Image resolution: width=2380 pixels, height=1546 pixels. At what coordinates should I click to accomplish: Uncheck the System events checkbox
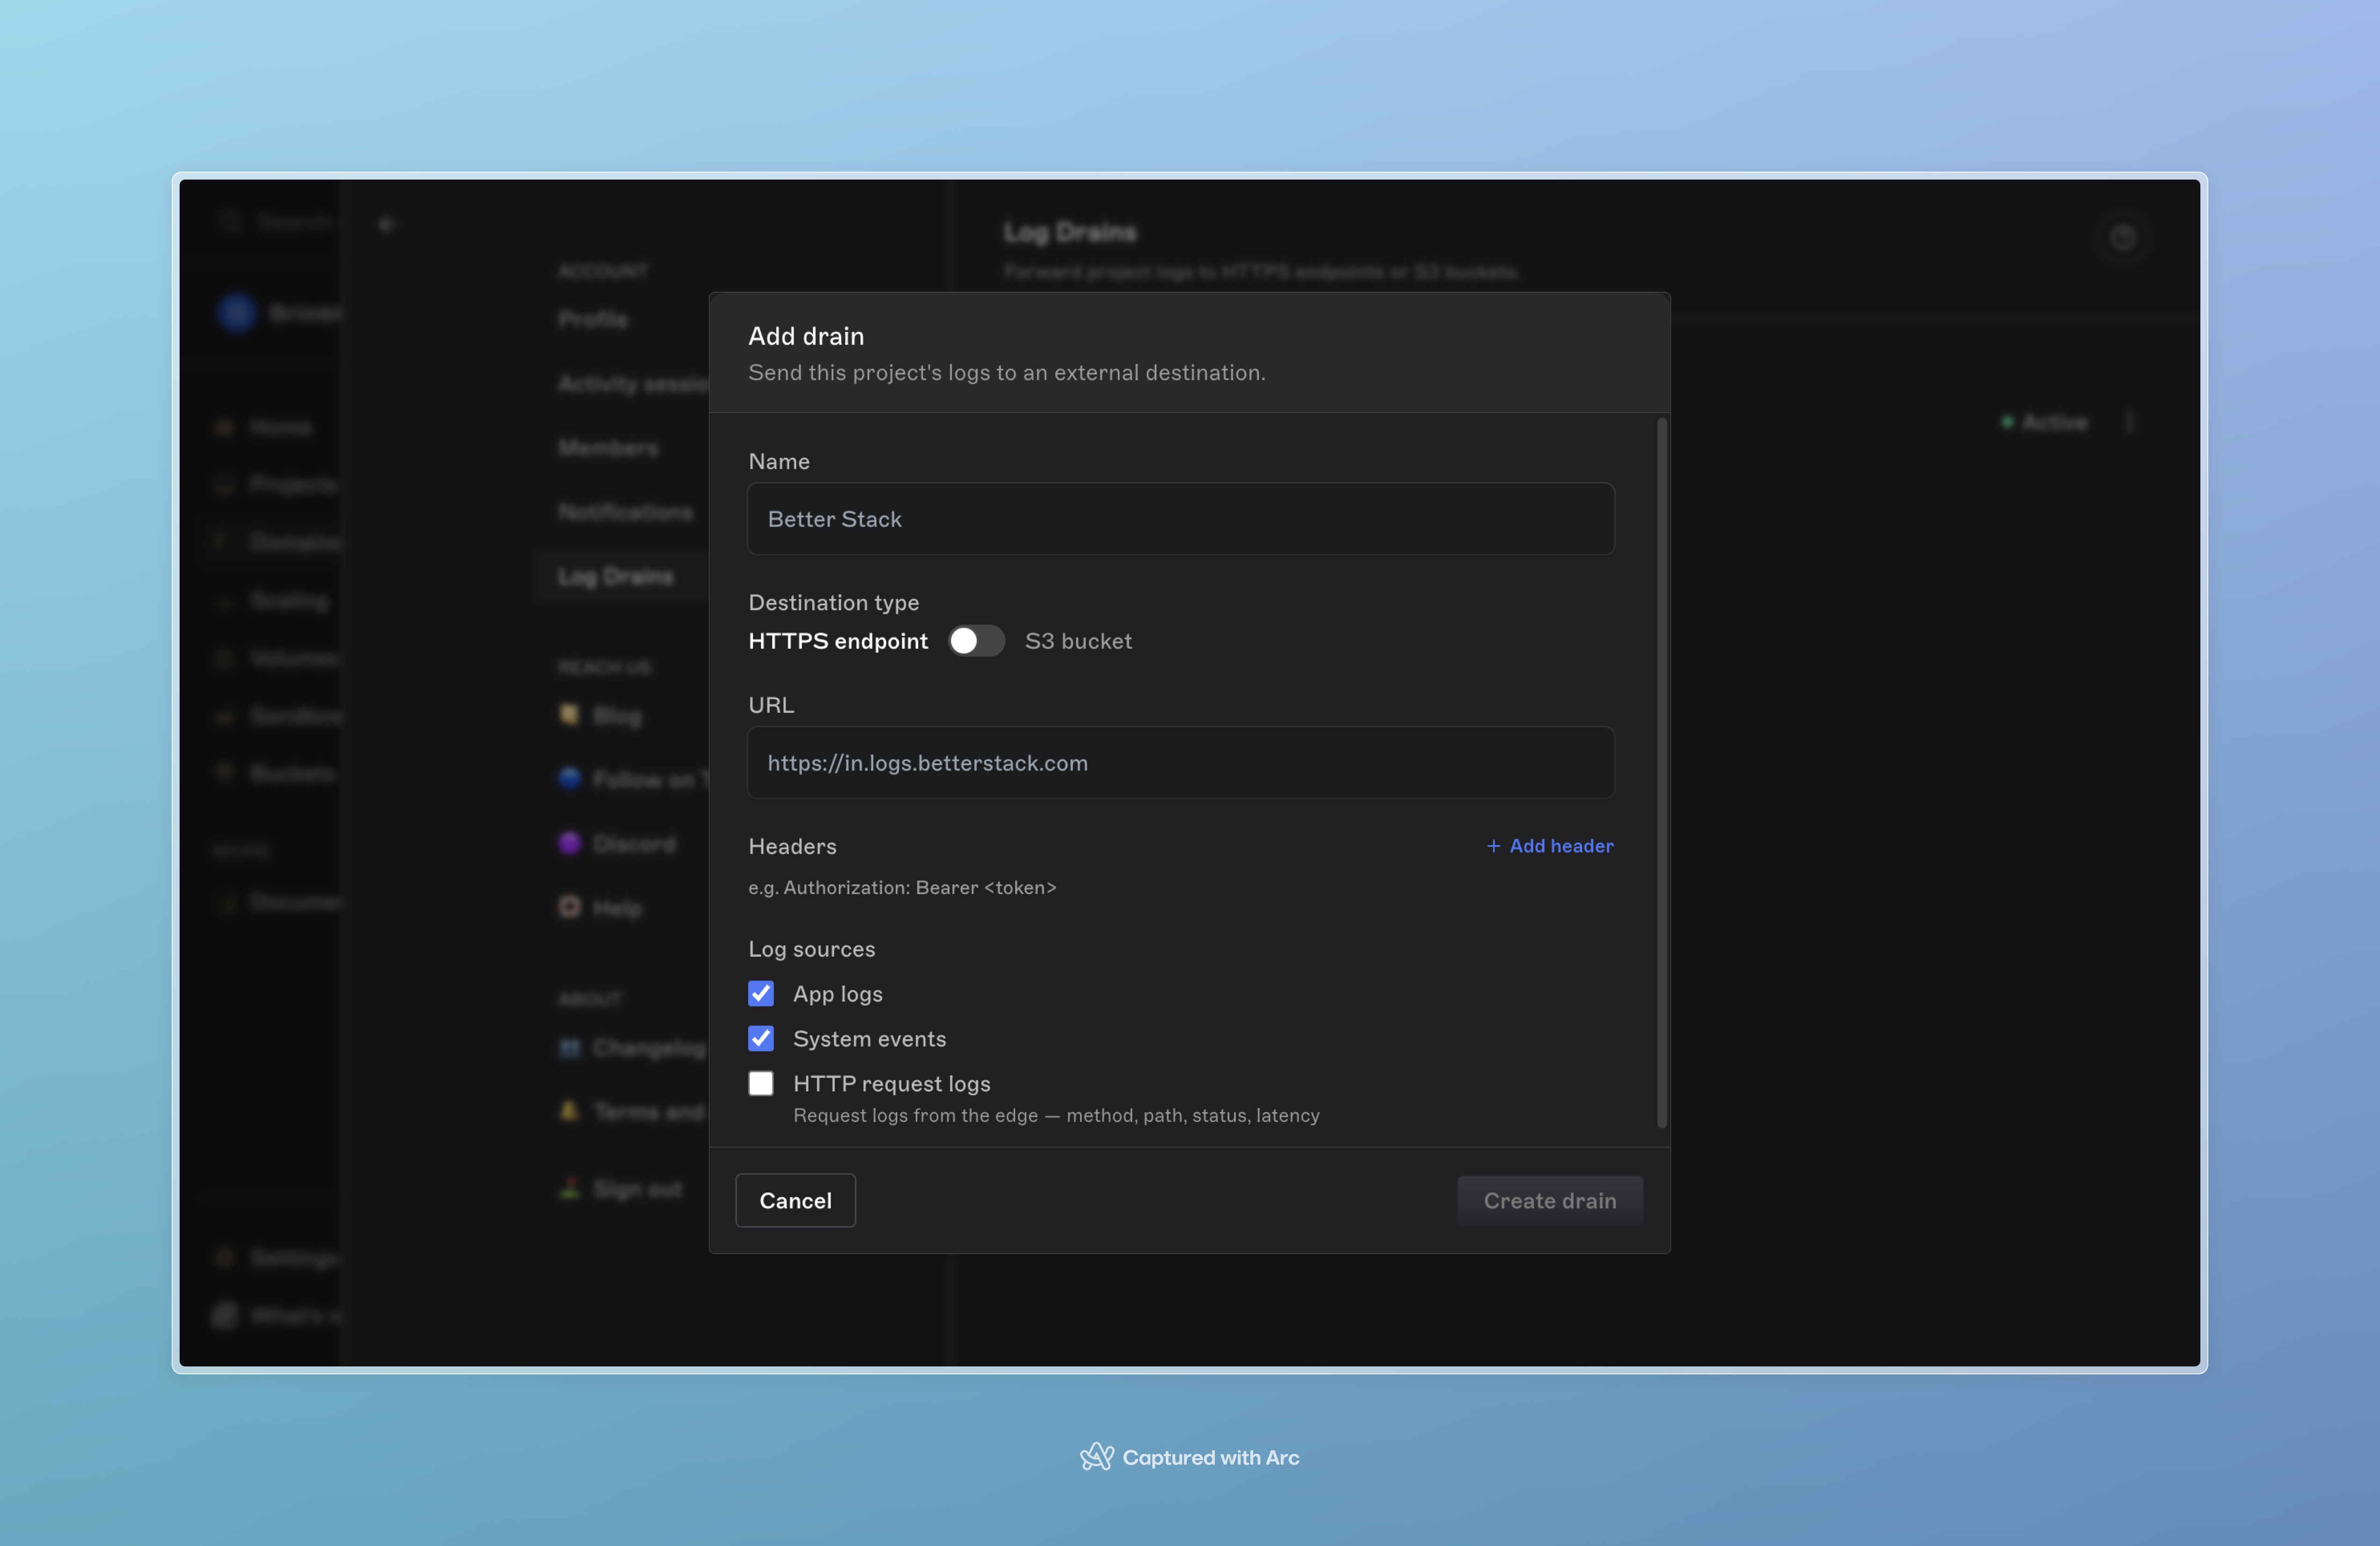[x=761, y=1038]
